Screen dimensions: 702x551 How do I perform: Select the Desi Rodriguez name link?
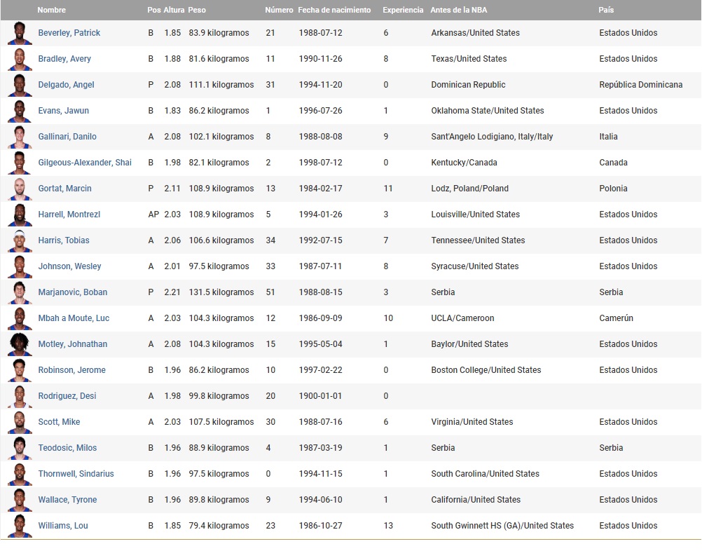(x=67, y=396)
